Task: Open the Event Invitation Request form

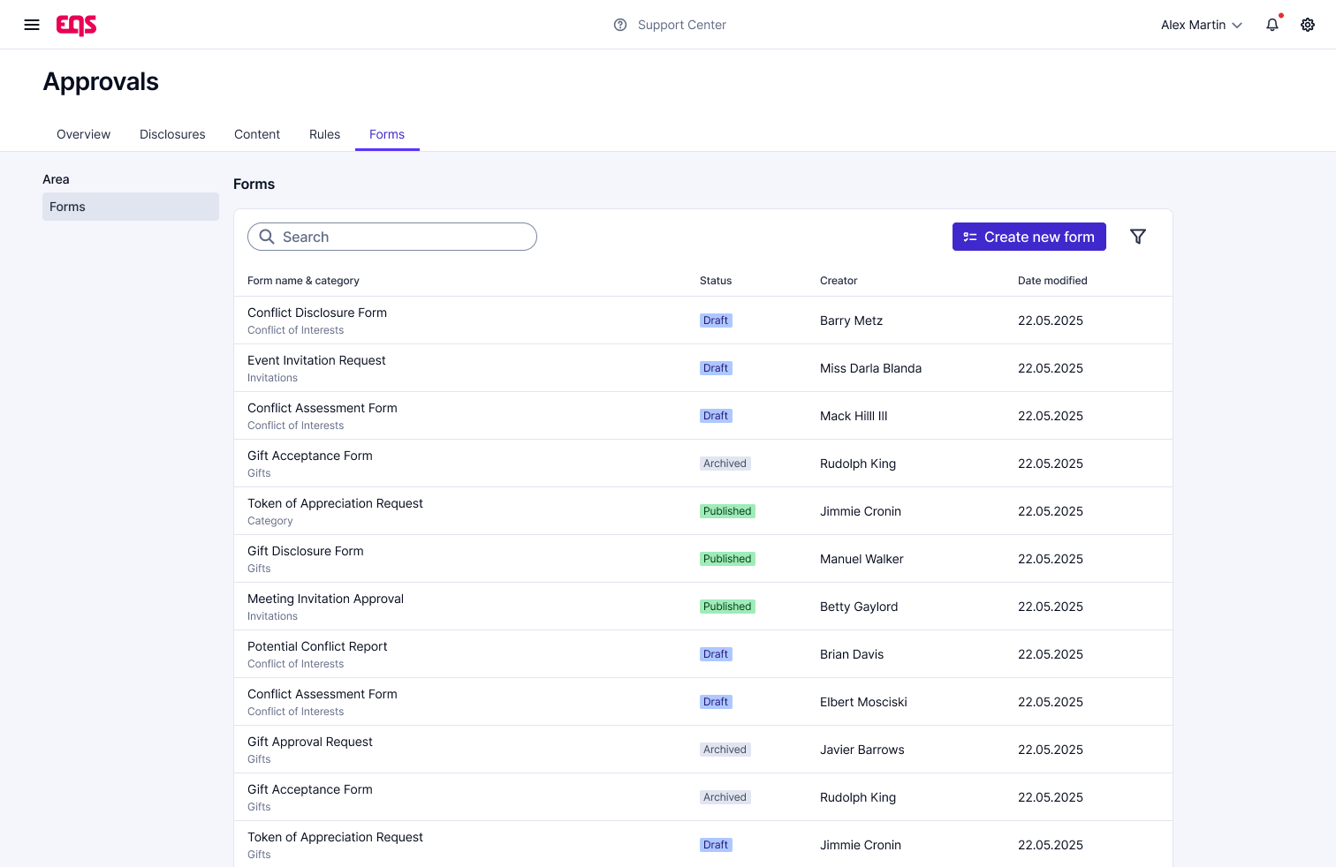Action: (316, 360)
